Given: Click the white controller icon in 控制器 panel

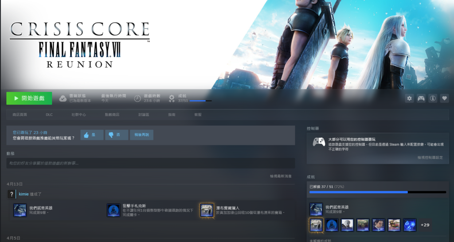Looking at the screenshot, I should click(319, 142).
